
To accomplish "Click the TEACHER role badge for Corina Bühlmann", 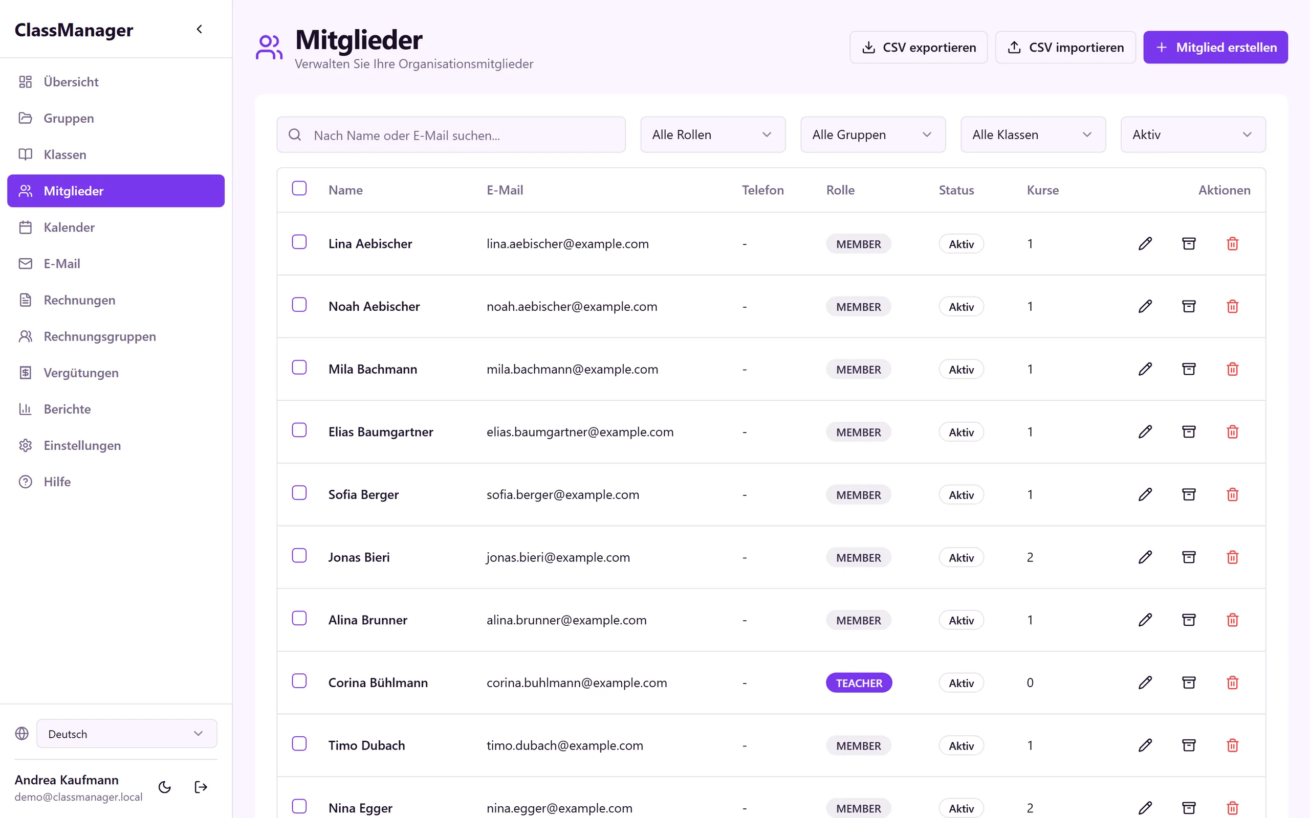I will (859, 683).
